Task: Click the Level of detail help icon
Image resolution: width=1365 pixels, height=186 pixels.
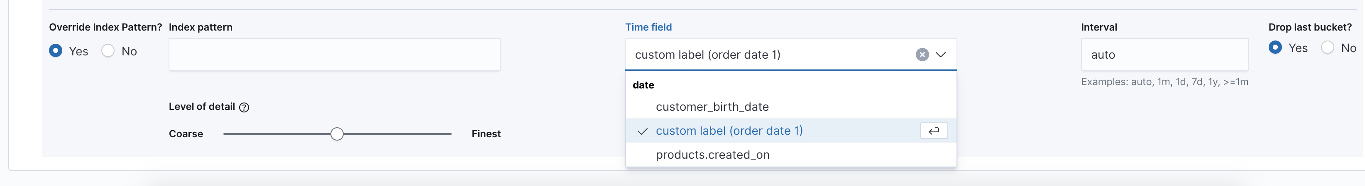Action: (x=244, y=107)
